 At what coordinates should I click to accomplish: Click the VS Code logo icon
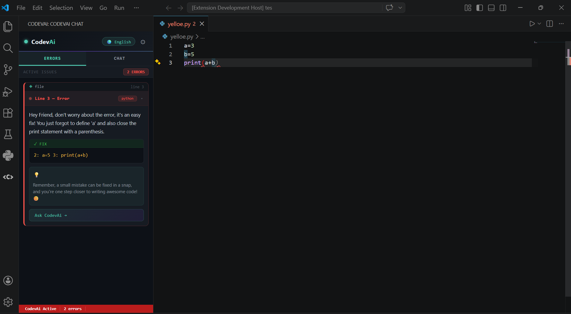point(5,7)
